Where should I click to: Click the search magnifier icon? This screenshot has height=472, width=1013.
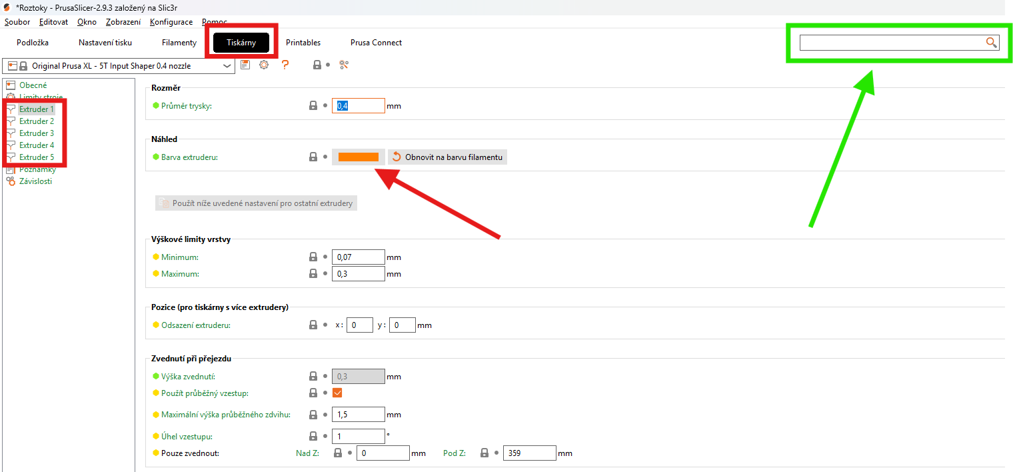pos(992,43)
